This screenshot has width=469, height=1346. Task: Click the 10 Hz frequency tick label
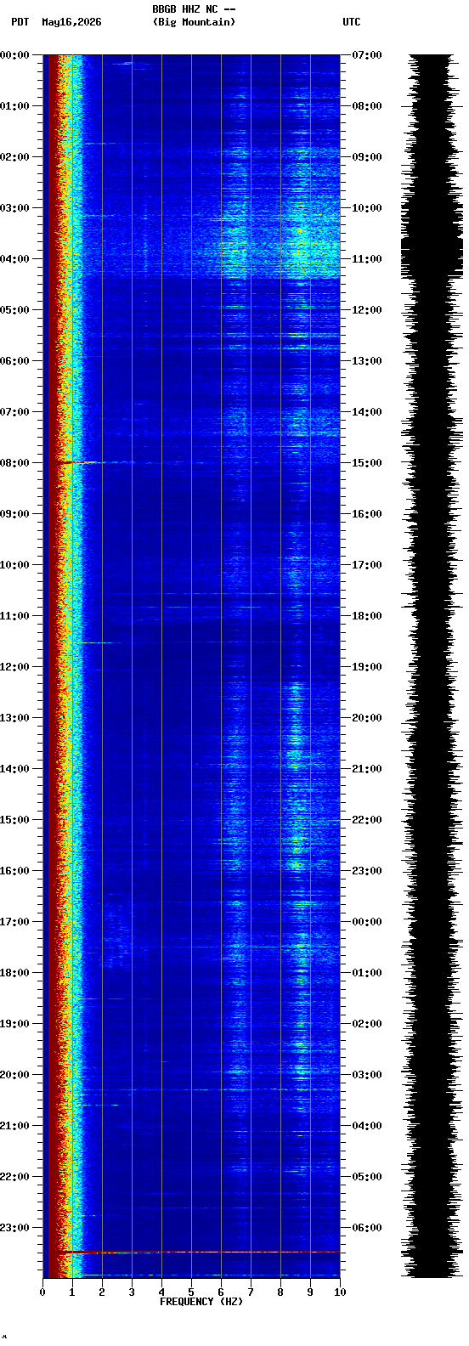[340, 1292]
